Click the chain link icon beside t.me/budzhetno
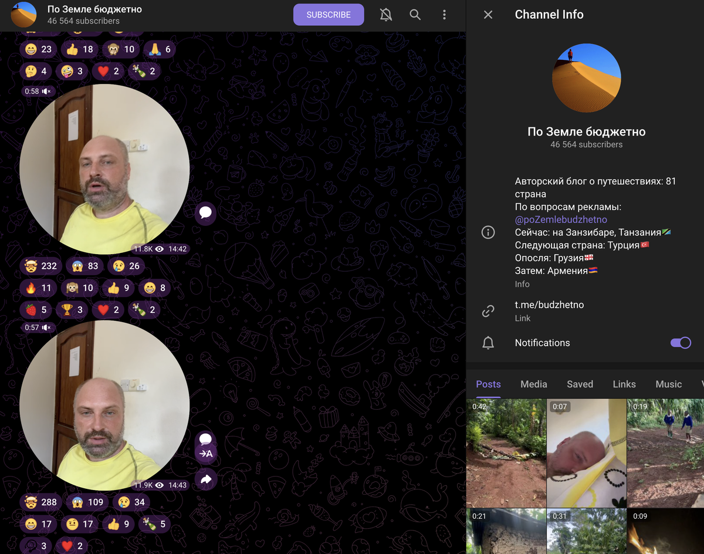This screenshot has width=704, height=554. click(488, 311)
